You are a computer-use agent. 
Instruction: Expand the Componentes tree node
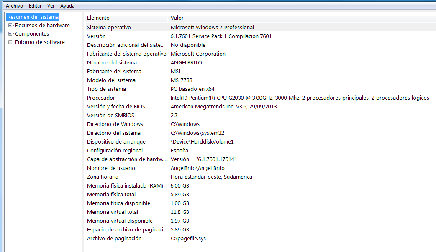[10, 34]
